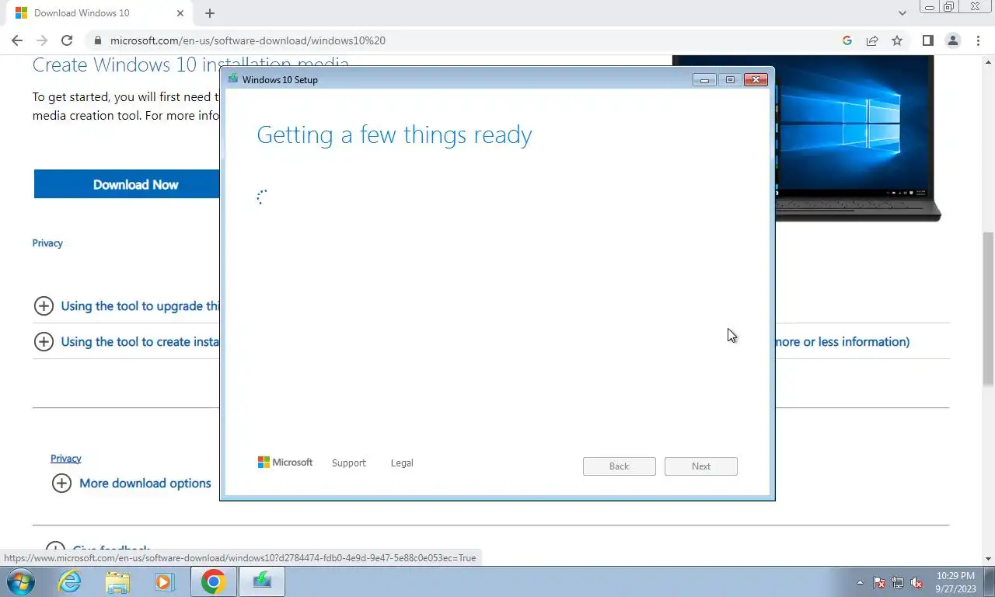The image size is (995, 597).
Task: Click the Action Center flag icon
Action: pos(879,583)
